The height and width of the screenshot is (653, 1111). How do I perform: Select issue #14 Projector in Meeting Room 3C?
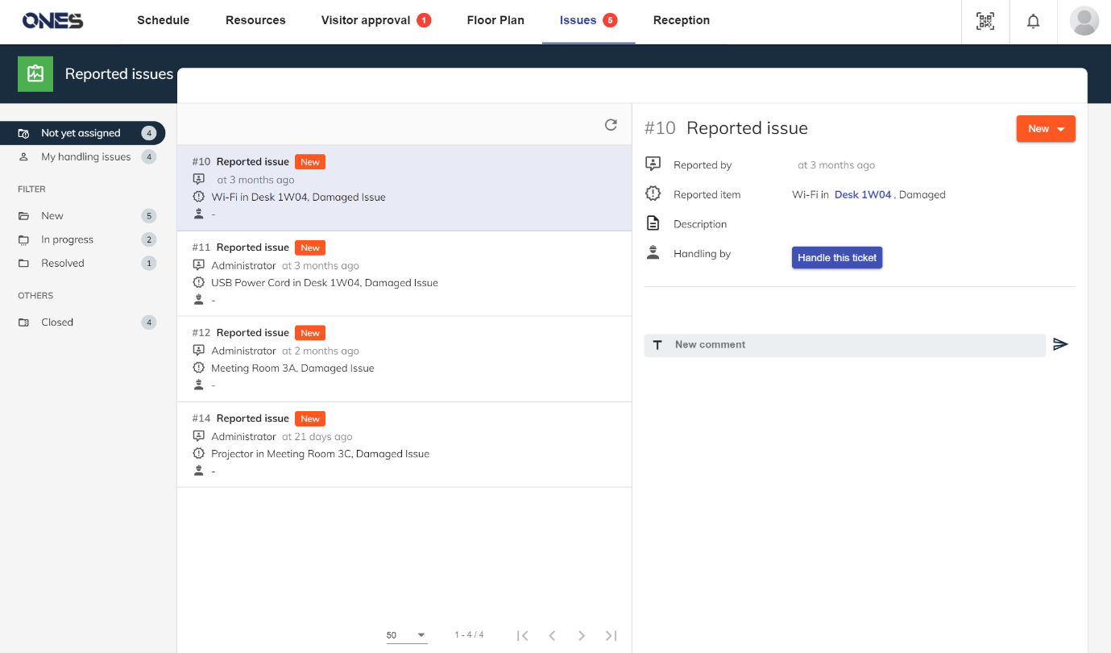pyautogui.click(x=403, y=444)
